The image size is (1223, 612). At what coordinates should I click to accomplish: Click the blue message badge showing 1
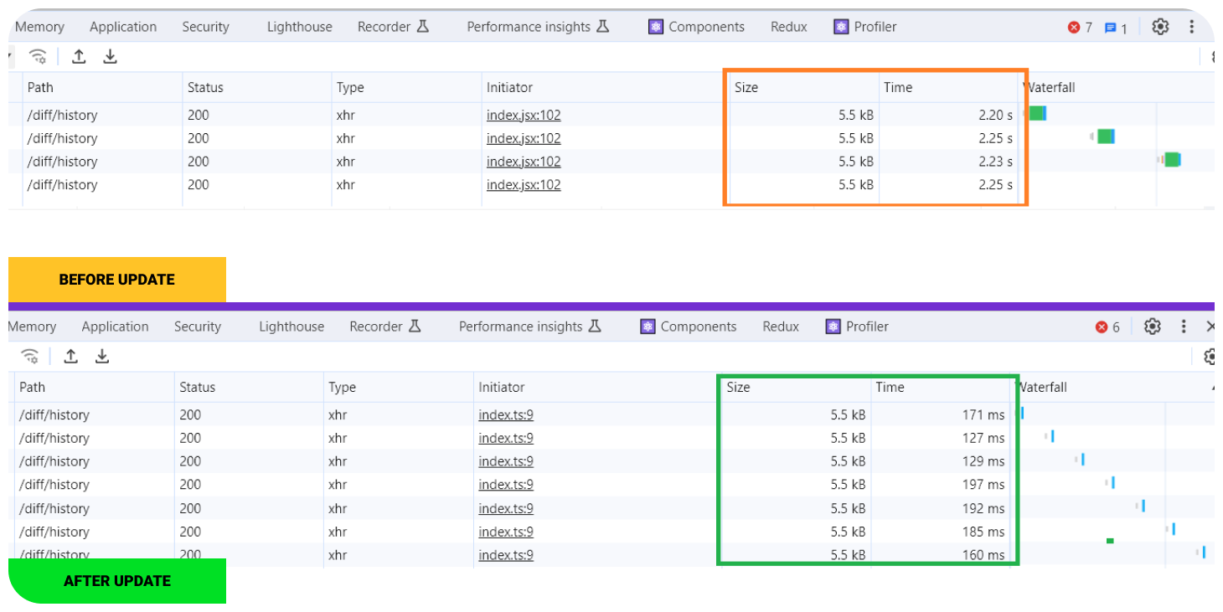[1115, 28]
